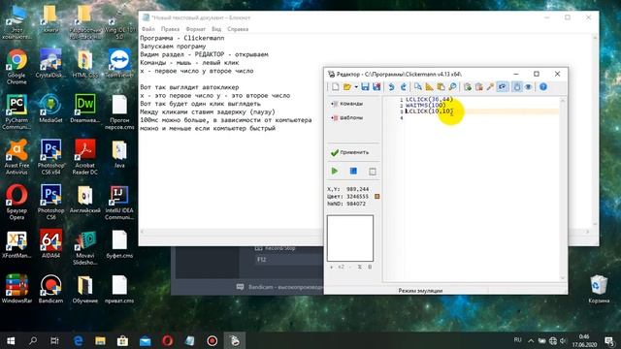Select the Acrobat Reader DC desktop icon
This screenshot has width=621, height=349.
click(x=84, y=157)
